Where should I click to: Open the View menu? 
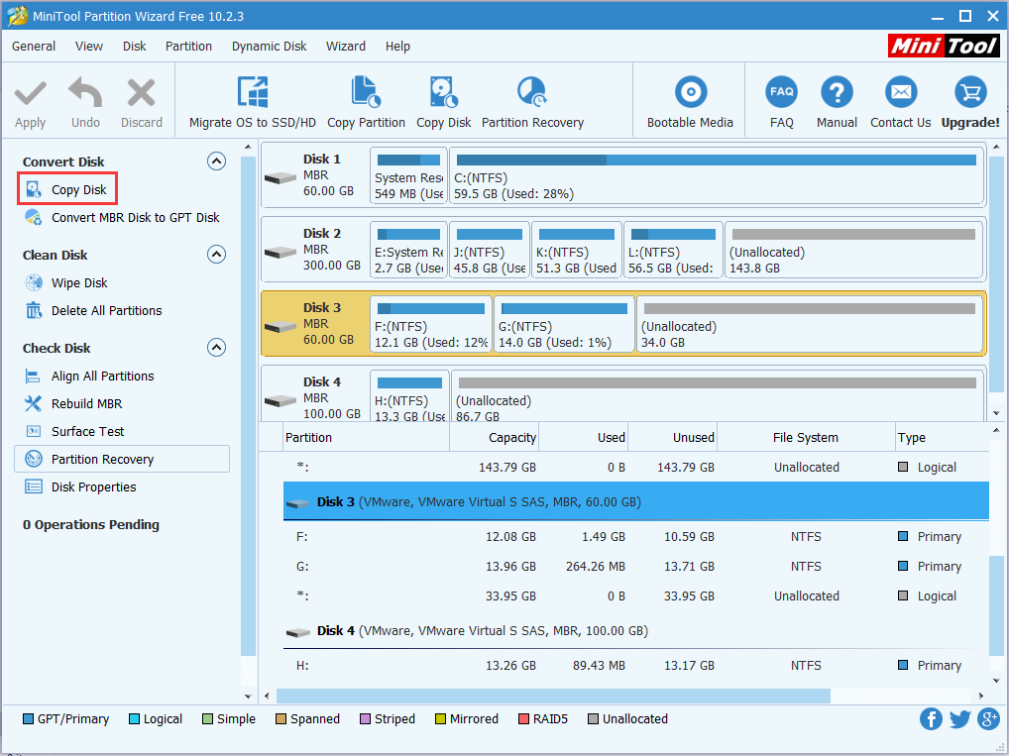[x=89, y=47]
